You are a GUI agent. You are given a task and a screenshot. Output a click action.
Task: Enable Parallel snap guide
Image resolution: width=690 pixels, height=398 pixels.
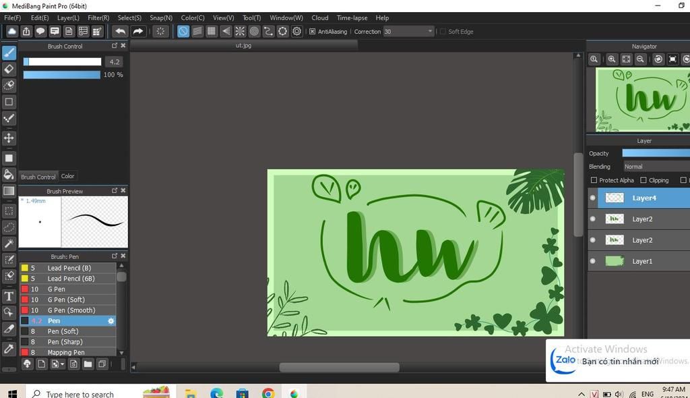pos(197,31)
